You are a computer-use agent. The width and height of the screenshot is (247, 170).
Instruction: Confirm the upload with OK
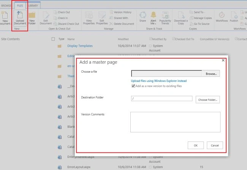tap(196, 145)
